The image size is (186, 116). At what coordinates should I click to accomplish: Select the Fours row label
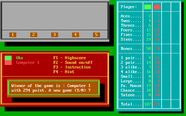point(131,30)
